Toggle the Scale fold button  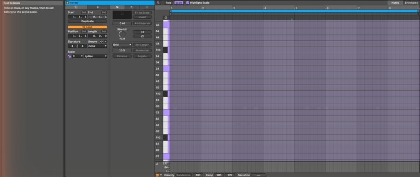tap(179, 3)
